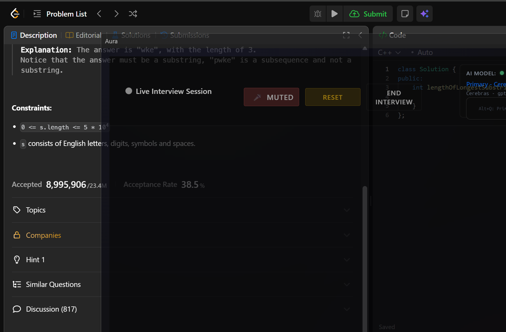Open the C++ language dropdown
This screenshot has height=332, width=506.
tap(389, 52)
